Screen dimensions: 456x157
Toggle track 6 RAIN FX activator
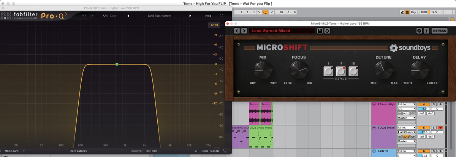coord(423,151)
